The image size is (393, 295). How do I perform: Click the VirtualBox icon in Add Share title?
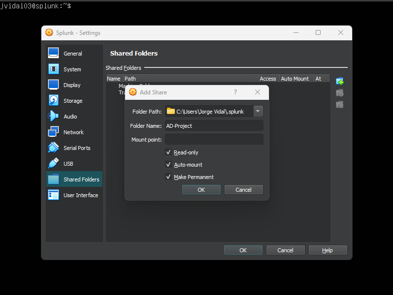pyautogui.click(x=133, y=92)
